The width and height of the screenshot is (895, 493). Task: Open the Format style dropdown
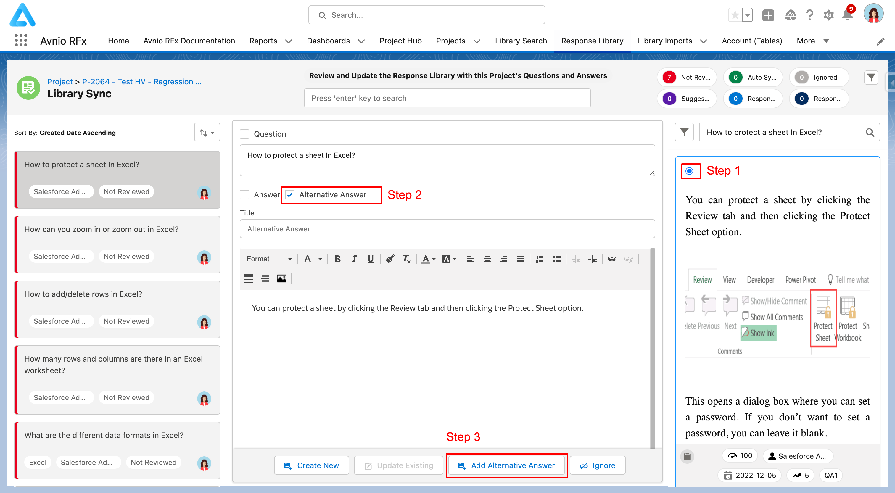click(x=269, y=259)
